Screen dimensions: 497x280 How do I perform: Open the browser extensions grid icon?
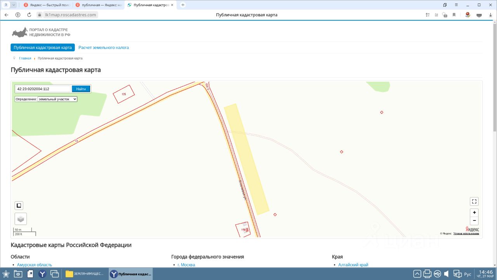[x=427, y=15]
